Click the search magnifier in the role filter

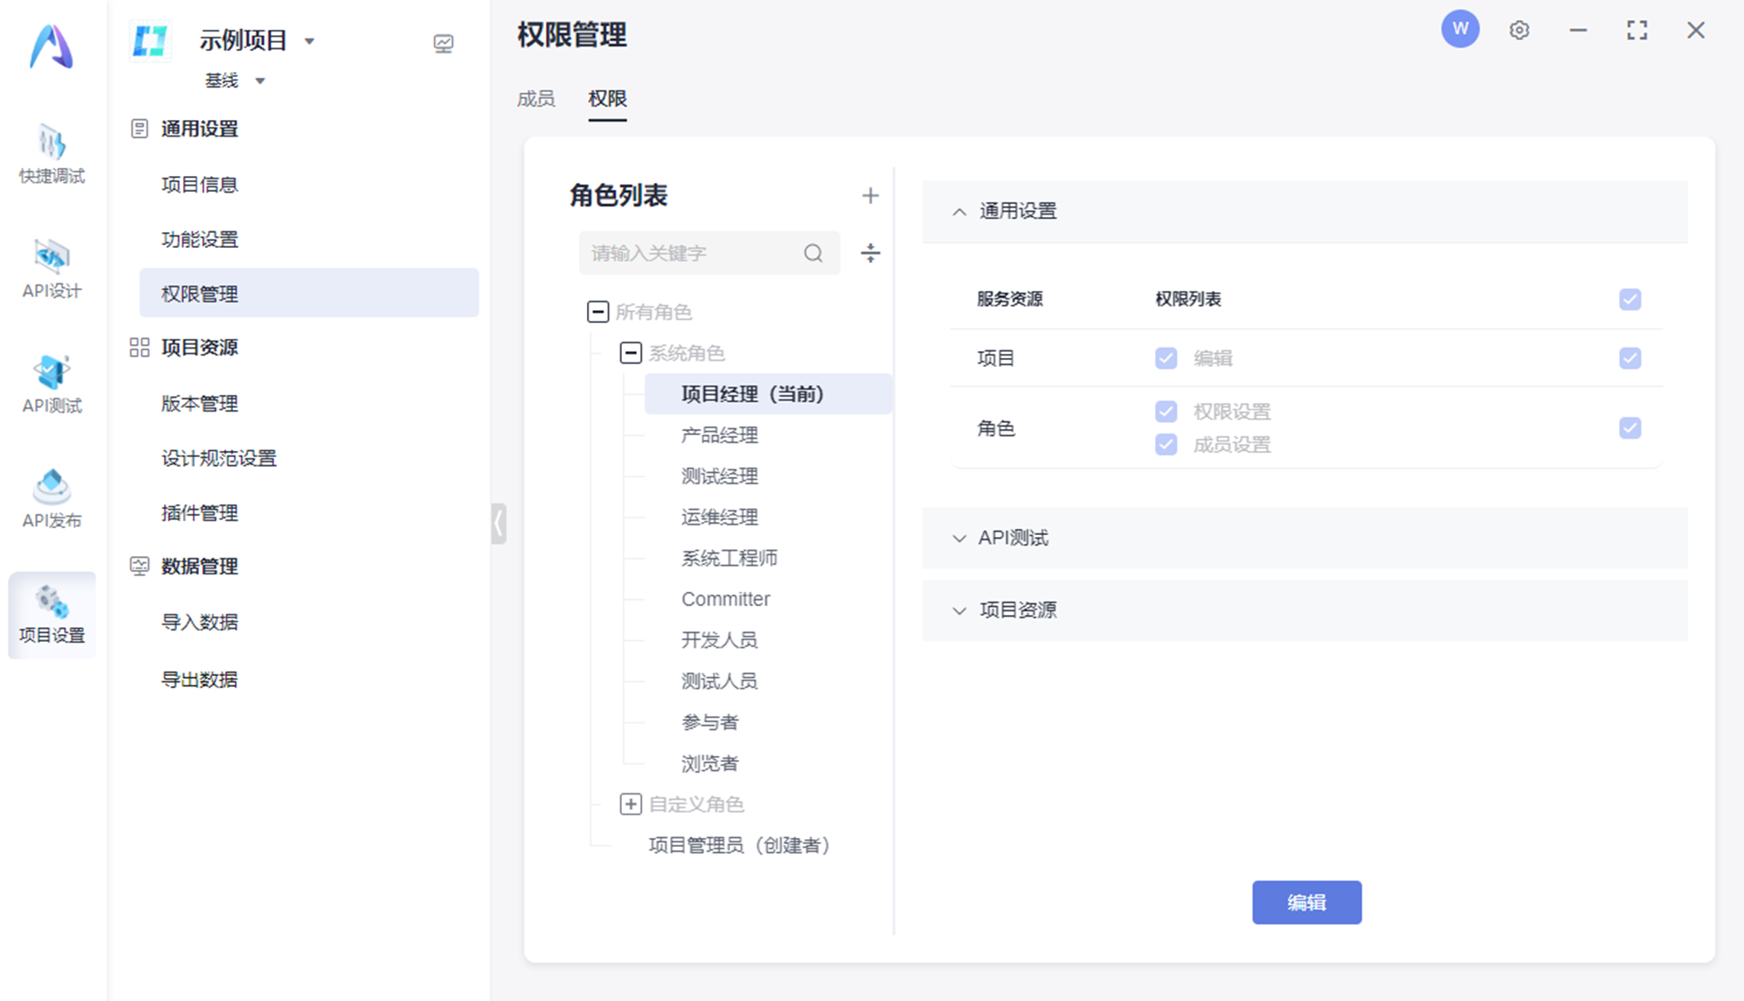[813, 253]
